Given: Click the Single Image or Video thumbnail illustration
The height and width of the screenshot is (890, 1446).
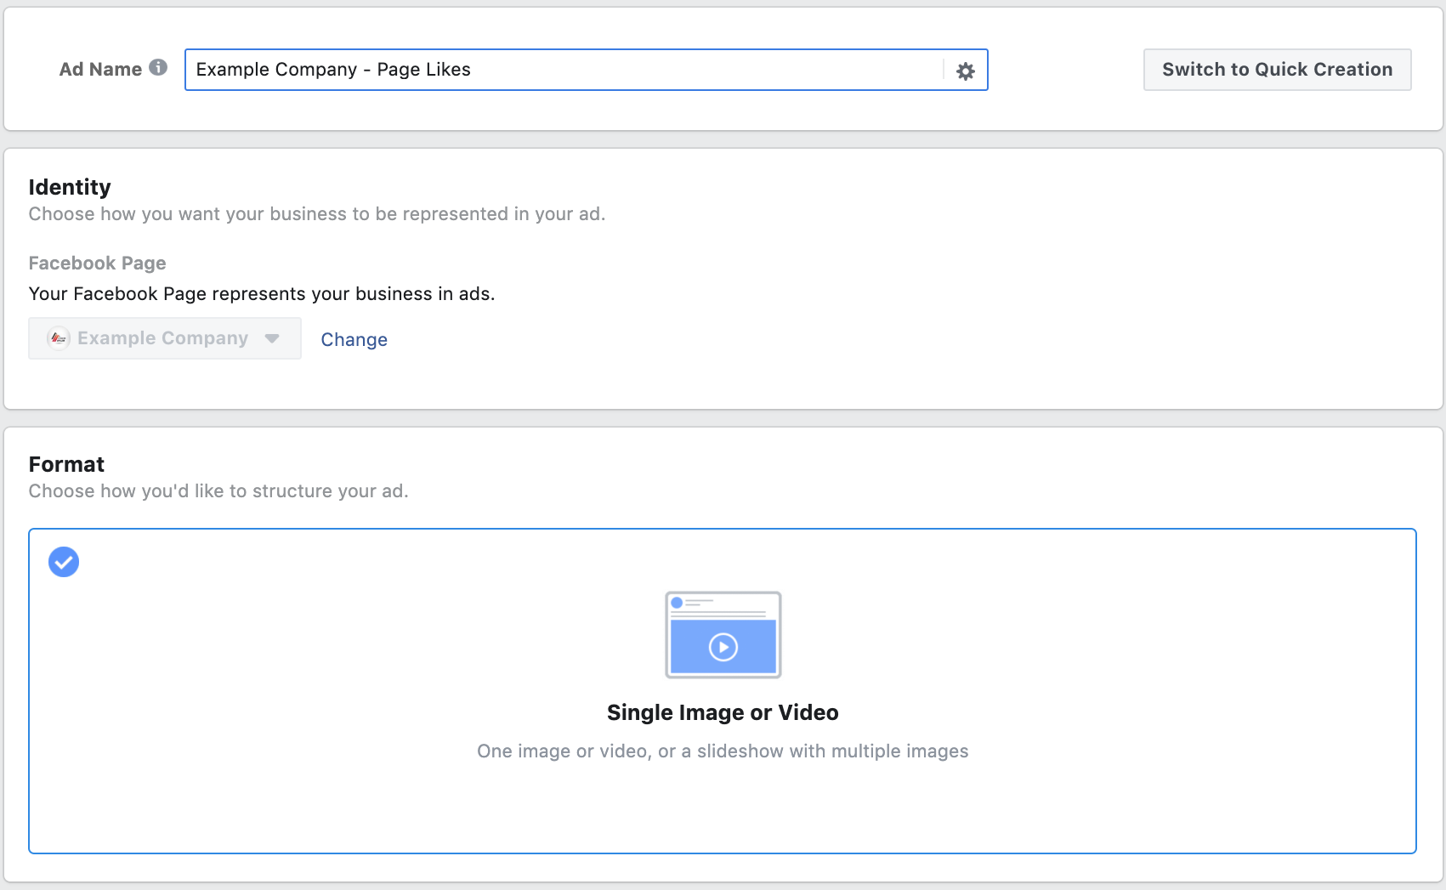Looking at the screenshot, I should click(723, 634).
